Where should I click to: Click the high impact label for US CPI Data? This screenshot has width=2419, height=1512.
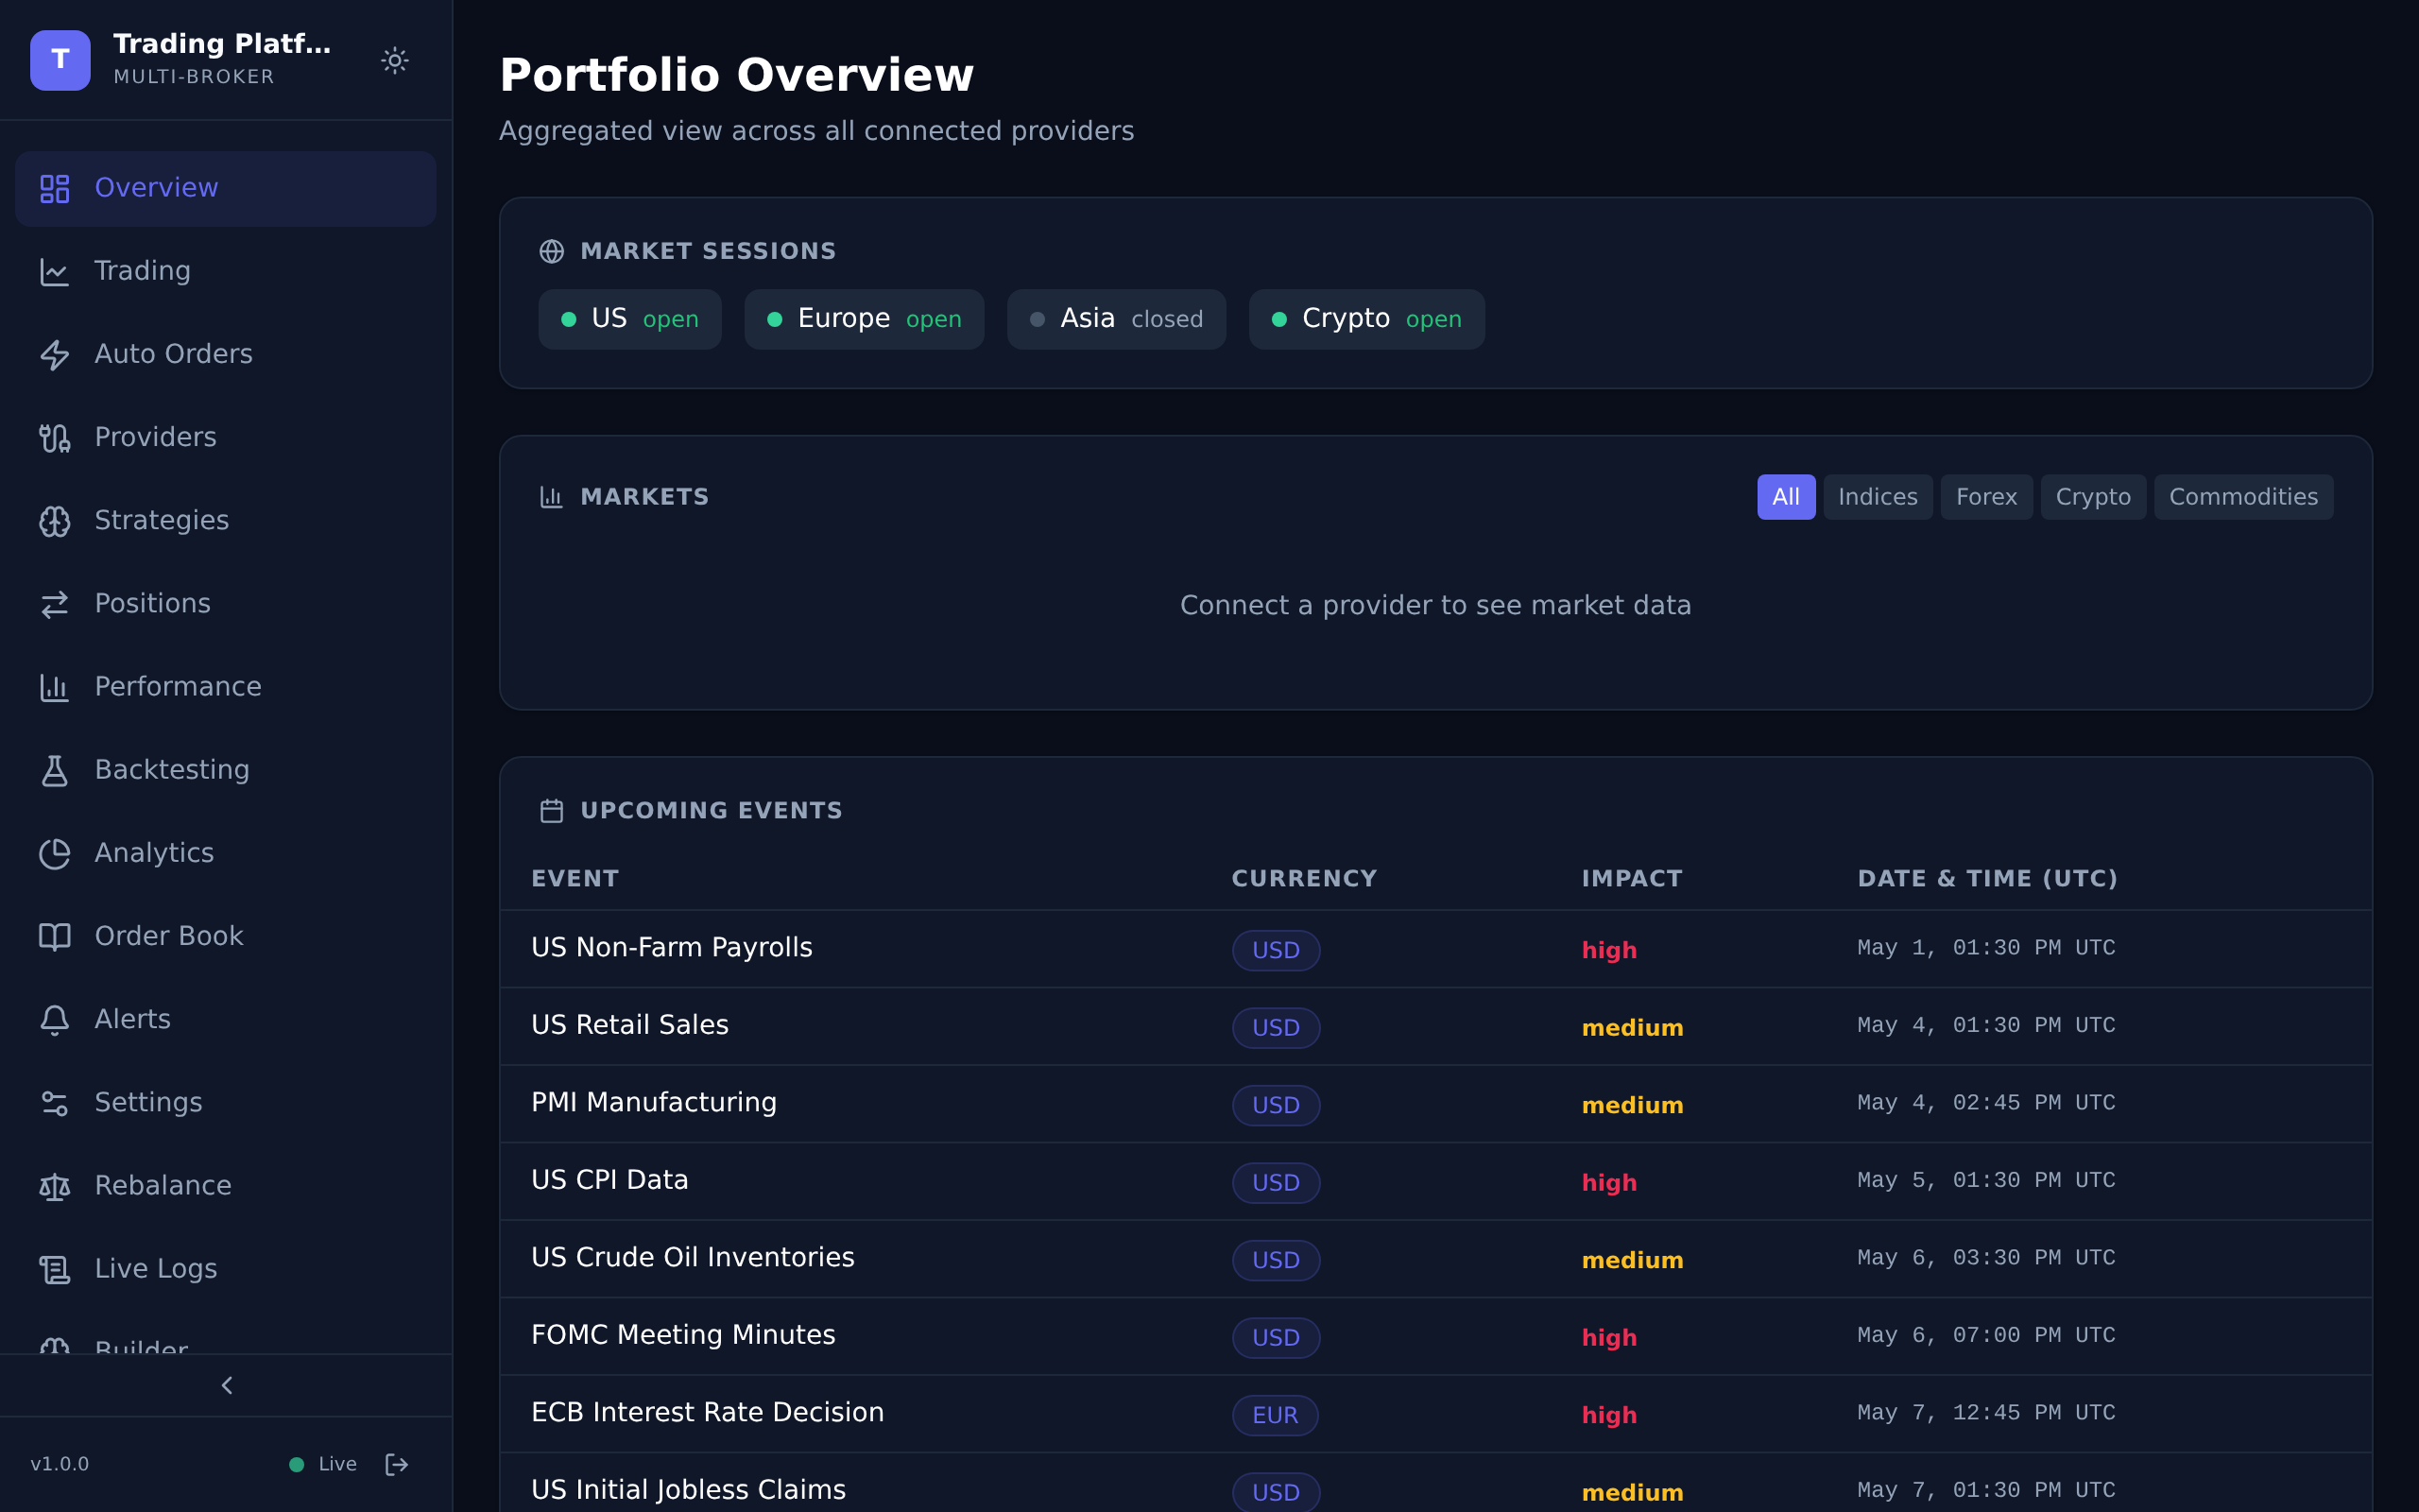pyautogui.click(x=1609, y=1183)
